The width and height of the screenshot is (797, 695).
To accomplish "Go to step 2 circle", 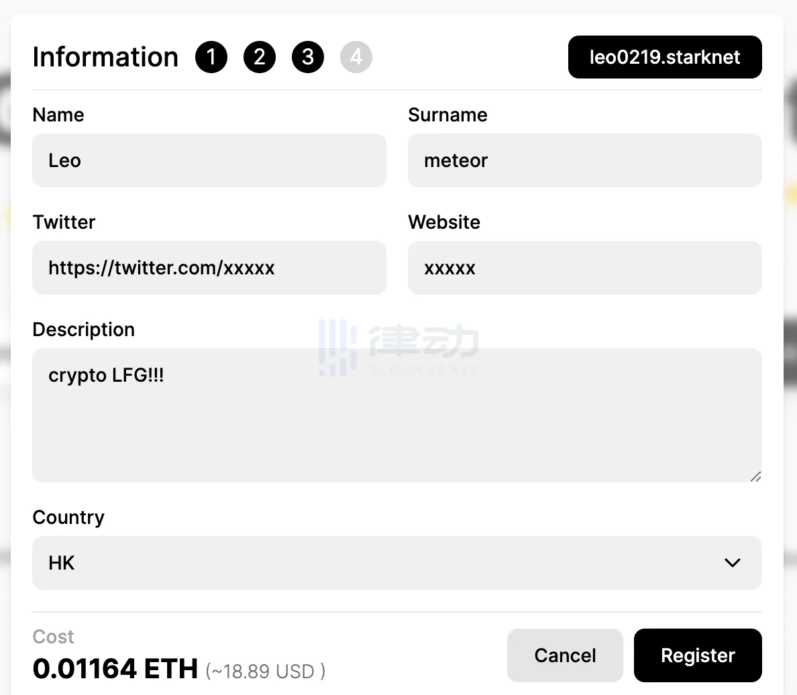I will [260, 57].
